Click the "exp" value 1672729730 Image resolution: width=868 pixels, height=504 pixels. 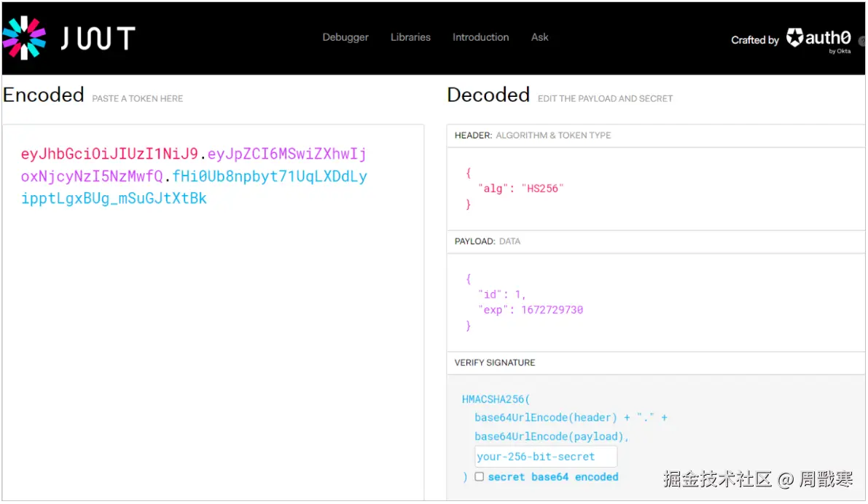tap(552, 310)
